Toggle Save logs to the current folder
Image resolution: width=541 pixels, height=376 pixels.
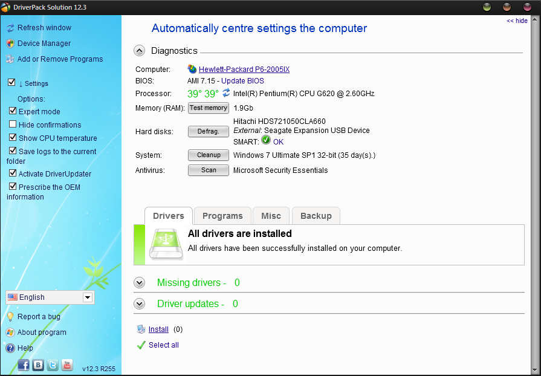point(13,151)
